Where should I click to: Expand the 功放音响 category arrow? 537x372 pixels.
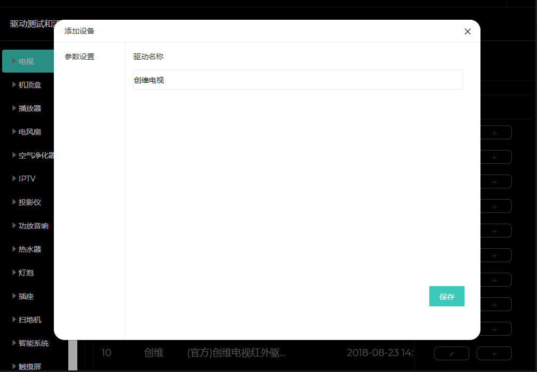click(14, 226)
